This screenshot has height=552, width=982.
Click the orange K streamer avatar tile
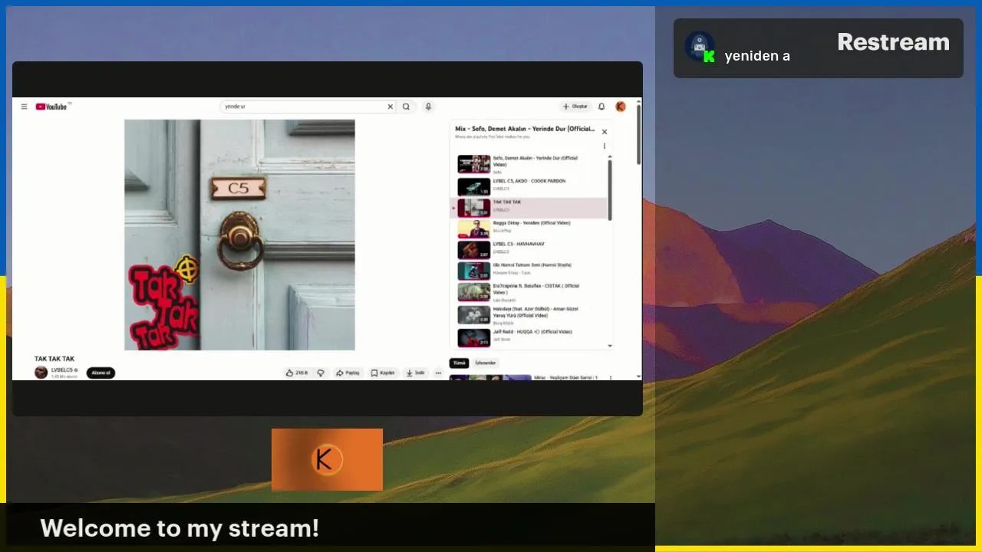tap(327, 459)
